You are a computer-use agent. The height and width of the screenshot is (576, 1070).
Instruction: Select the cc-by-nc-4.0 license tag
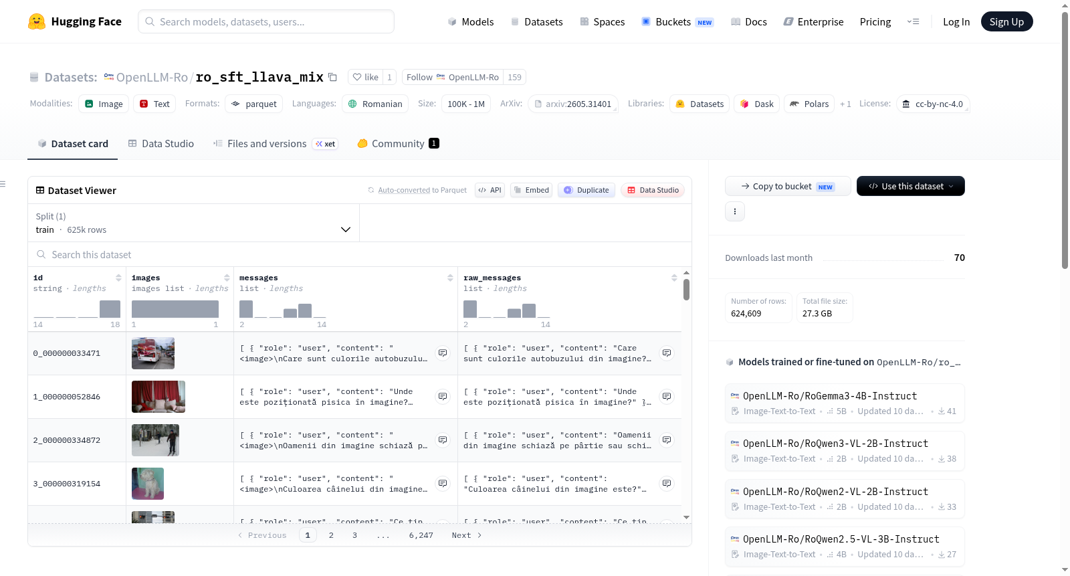(x=933, y=104)
